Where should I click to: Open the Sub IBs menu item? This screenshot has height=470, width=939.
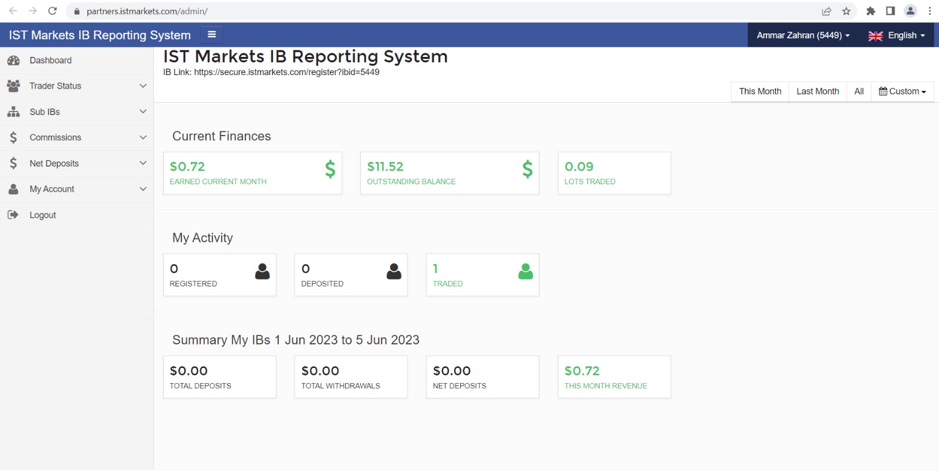[76, 111]
